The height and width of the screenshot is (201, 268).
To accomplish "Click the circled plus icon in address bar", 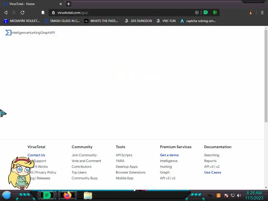I will point(197,13).
